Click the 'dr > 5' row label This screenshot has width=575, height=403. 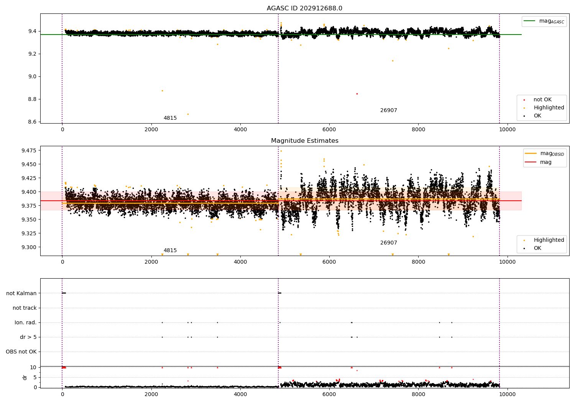coord(28,337)
